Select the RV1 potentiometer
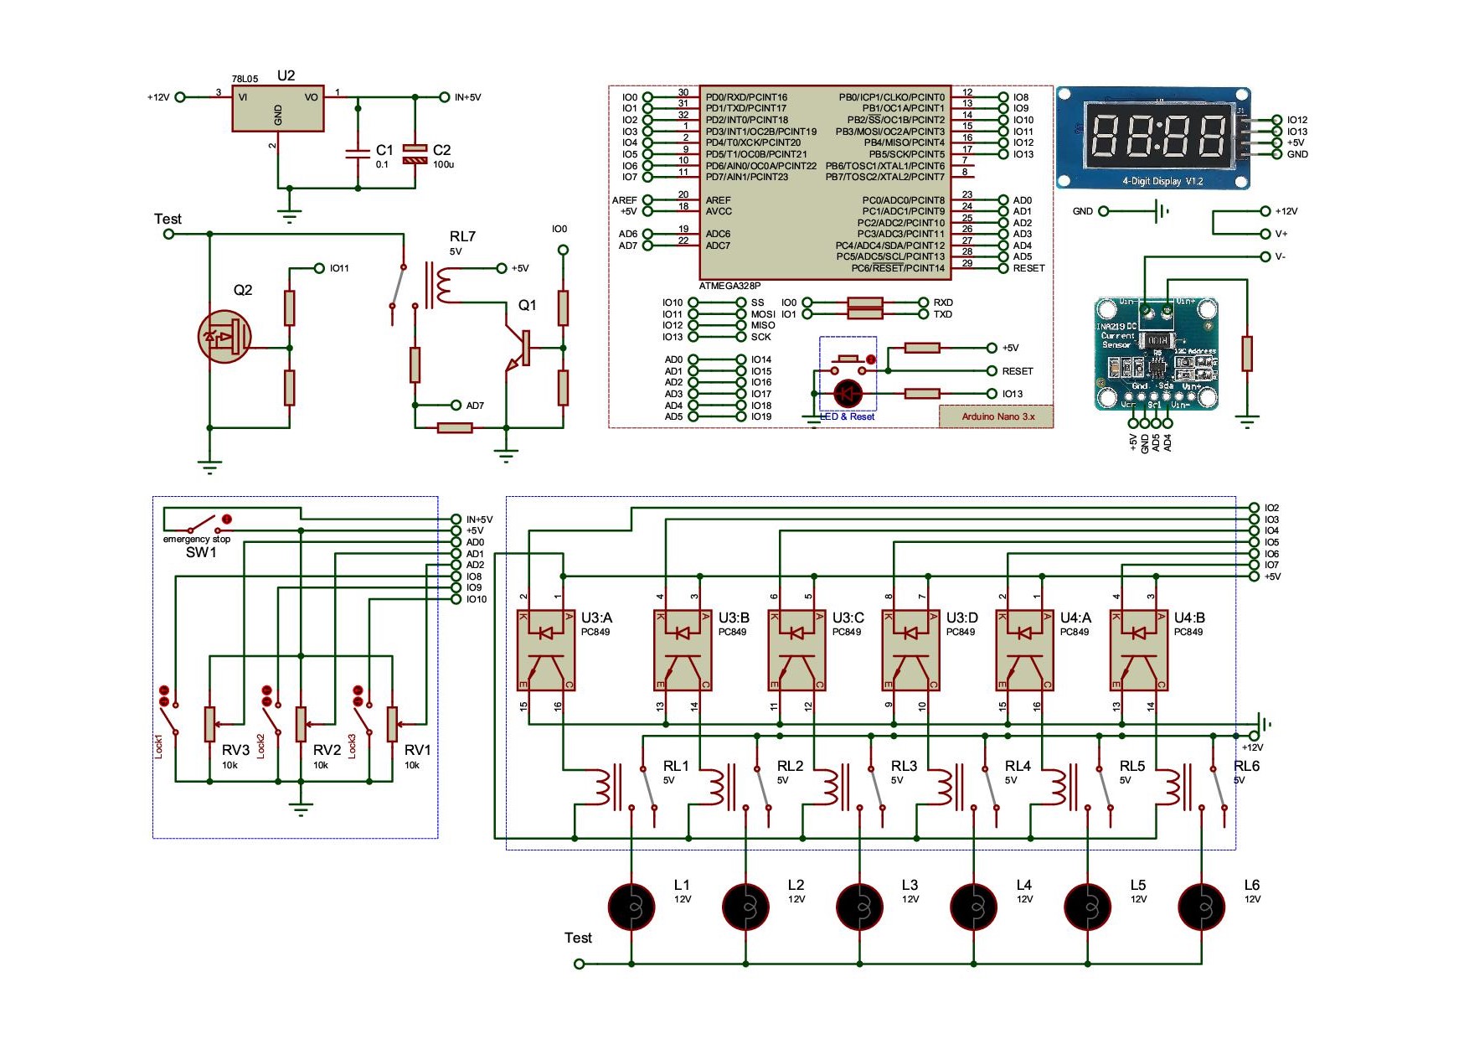 click(392, 724)
